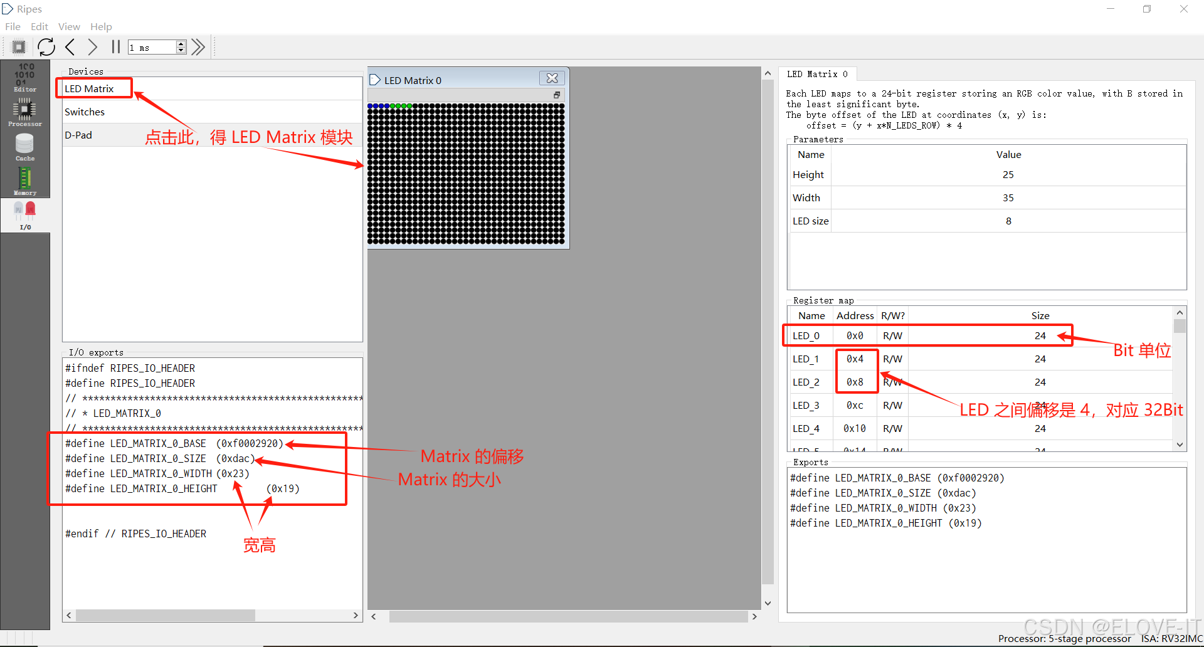Image resolution: width=1204 pixels, height=647 pixels.
Task: Click address 0x10 of LED_4
Action: tap(855, 429)
